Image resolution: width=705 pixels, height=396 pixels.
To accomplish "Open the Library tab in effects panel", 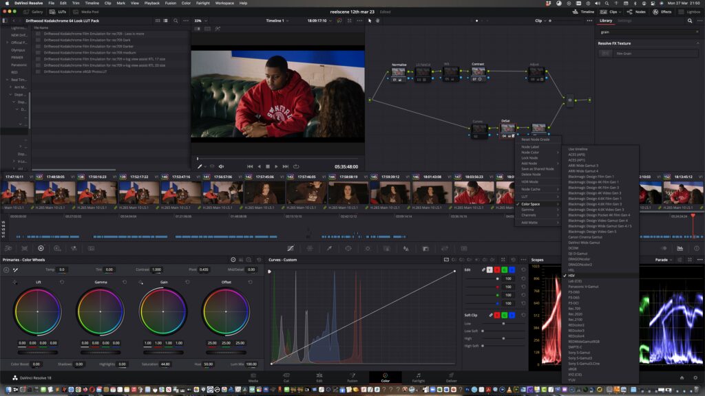I will pos(606,21).
